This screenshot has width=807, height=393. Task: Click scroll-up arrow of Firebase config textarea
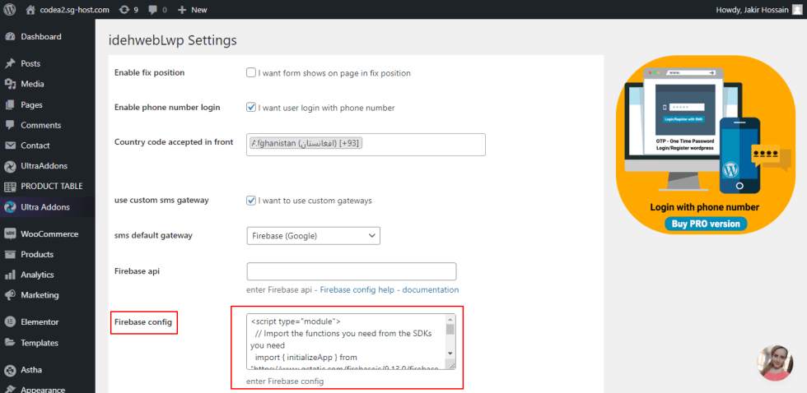pos(450,319)
